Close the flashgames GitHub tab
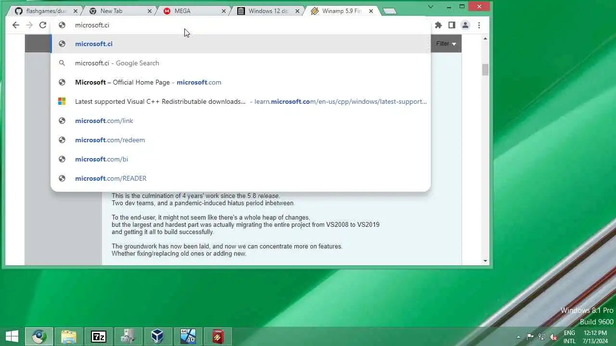 coord(75,11)
